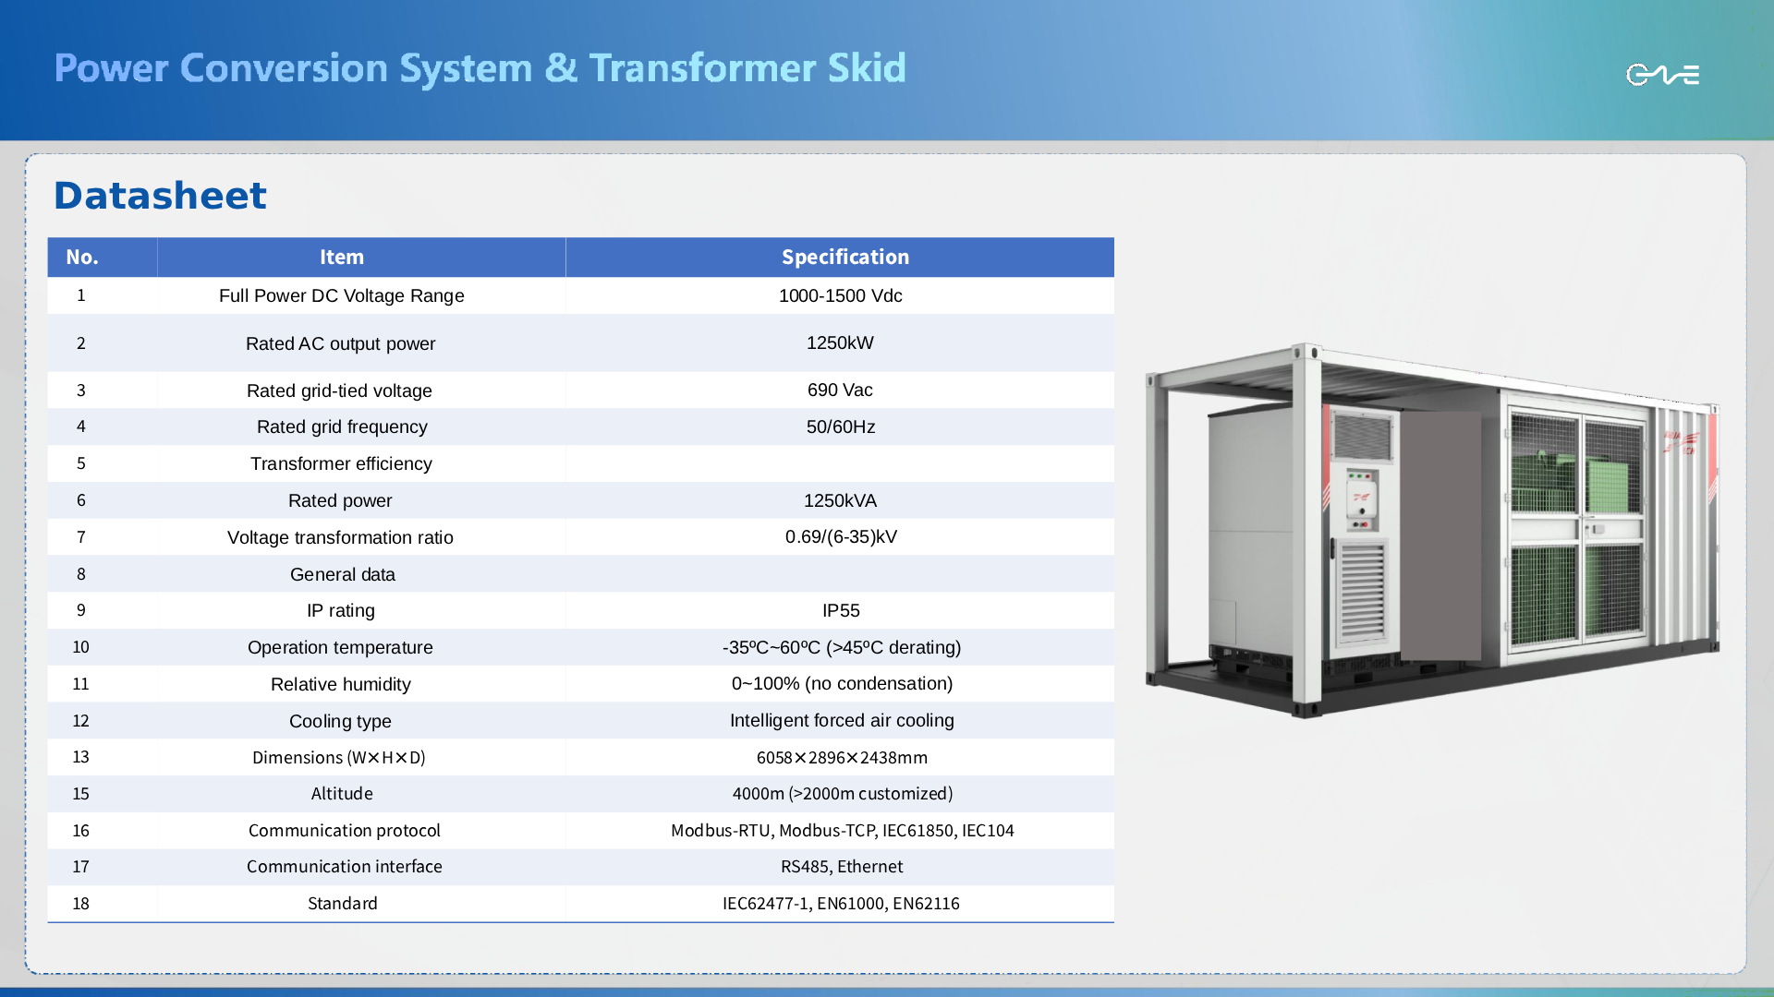Select the 6058×2896×2438mm dimensions cell
The height and width of the screenshot is (997, 1774).
pos(841,758)
